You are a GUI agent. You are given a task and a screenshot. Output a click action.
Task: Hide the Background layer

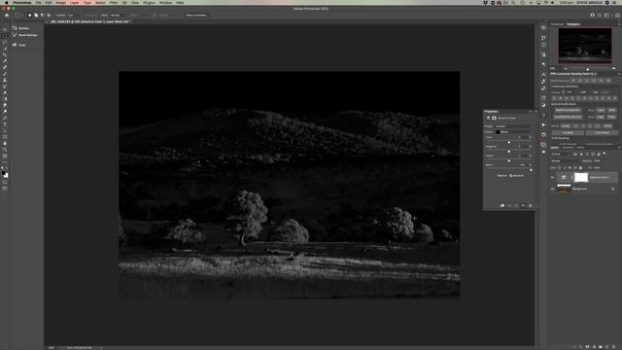pos(553,189)
